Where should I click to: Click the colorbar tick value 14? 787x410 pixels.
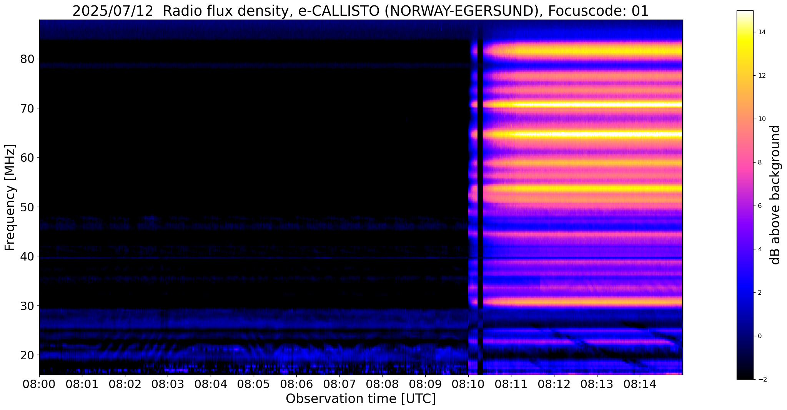(761, 32)
